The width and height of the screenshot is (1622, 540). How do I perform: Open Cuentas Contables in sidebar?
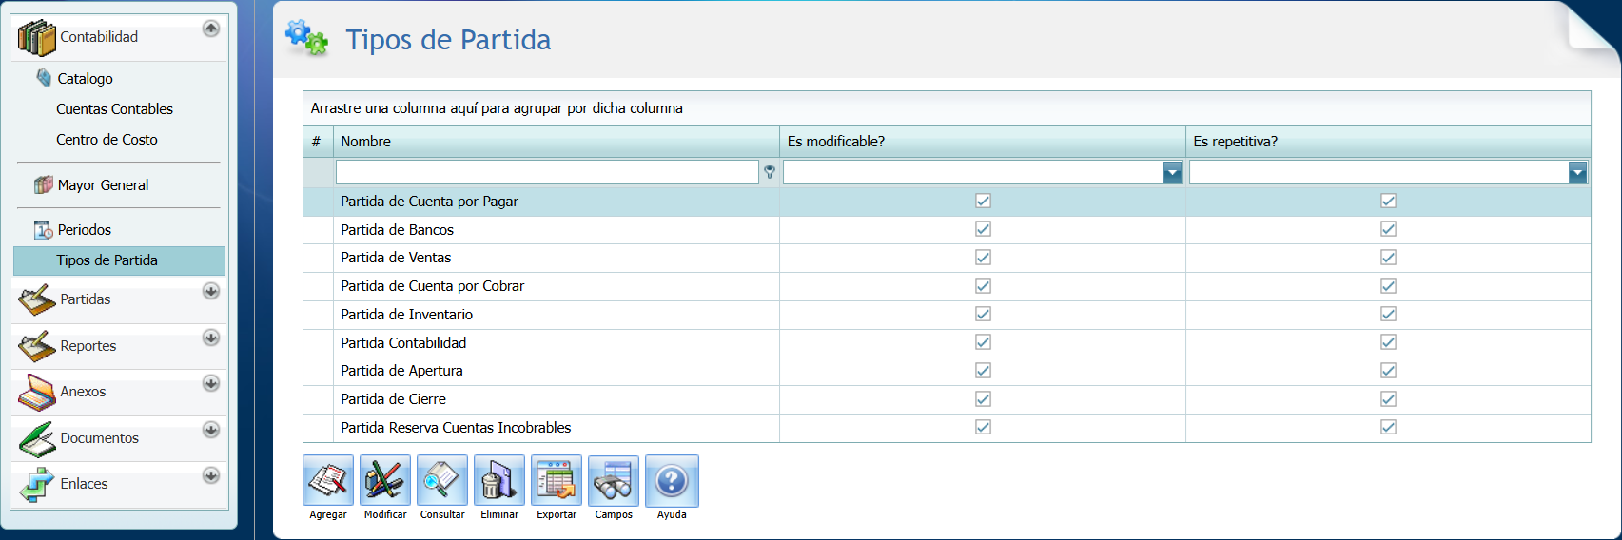click(x=114, y=109)
